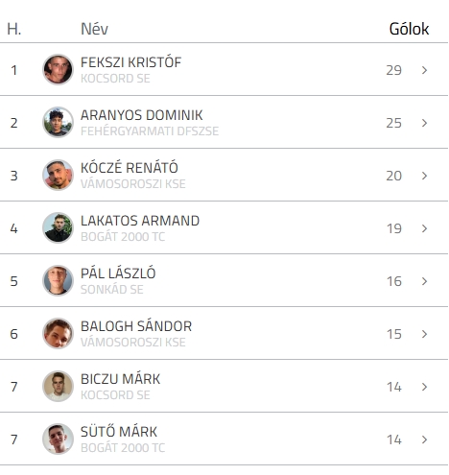This screenshot has height=475, width=449.
Task: Open Sütő Márk's avatar picture
Action: click(x=58, y=439)
